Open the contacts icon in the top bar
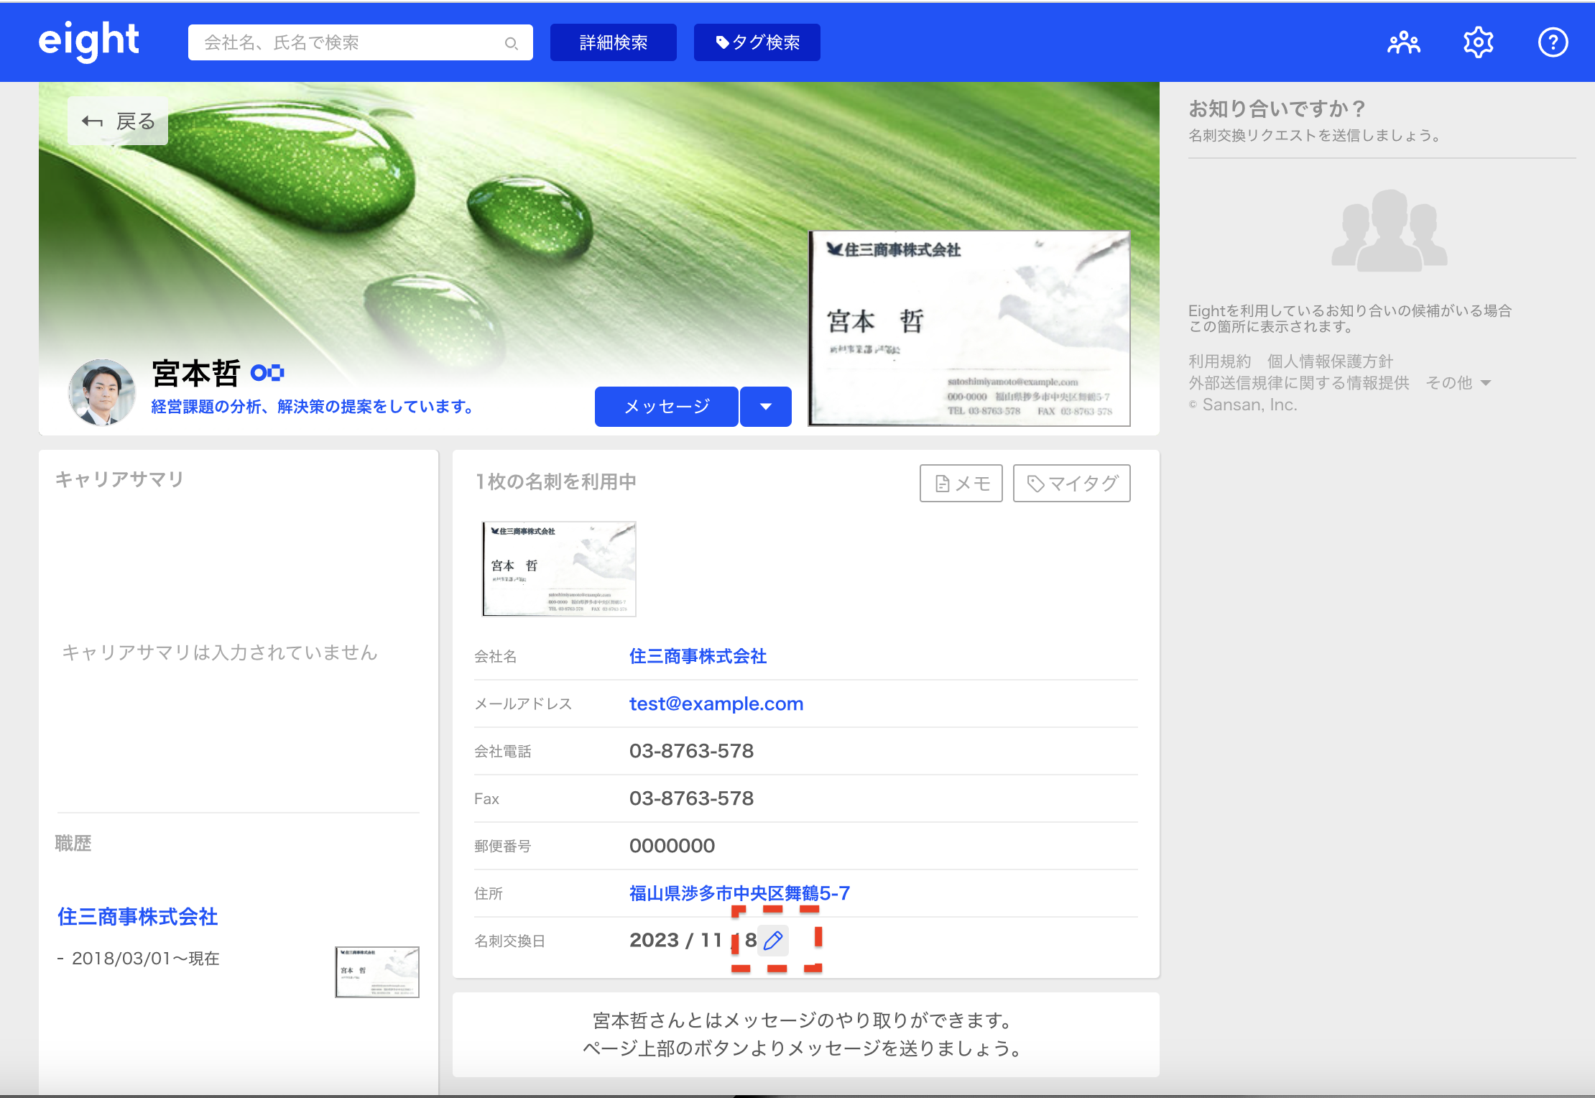Image resolution: width=1595 pixels, height=1098 pixels. (x=1404, y=42)
